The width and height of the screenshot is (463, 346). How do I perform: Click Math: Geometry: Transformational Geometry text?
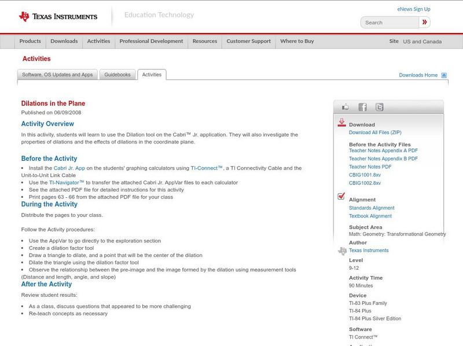[x=398, y=234]
